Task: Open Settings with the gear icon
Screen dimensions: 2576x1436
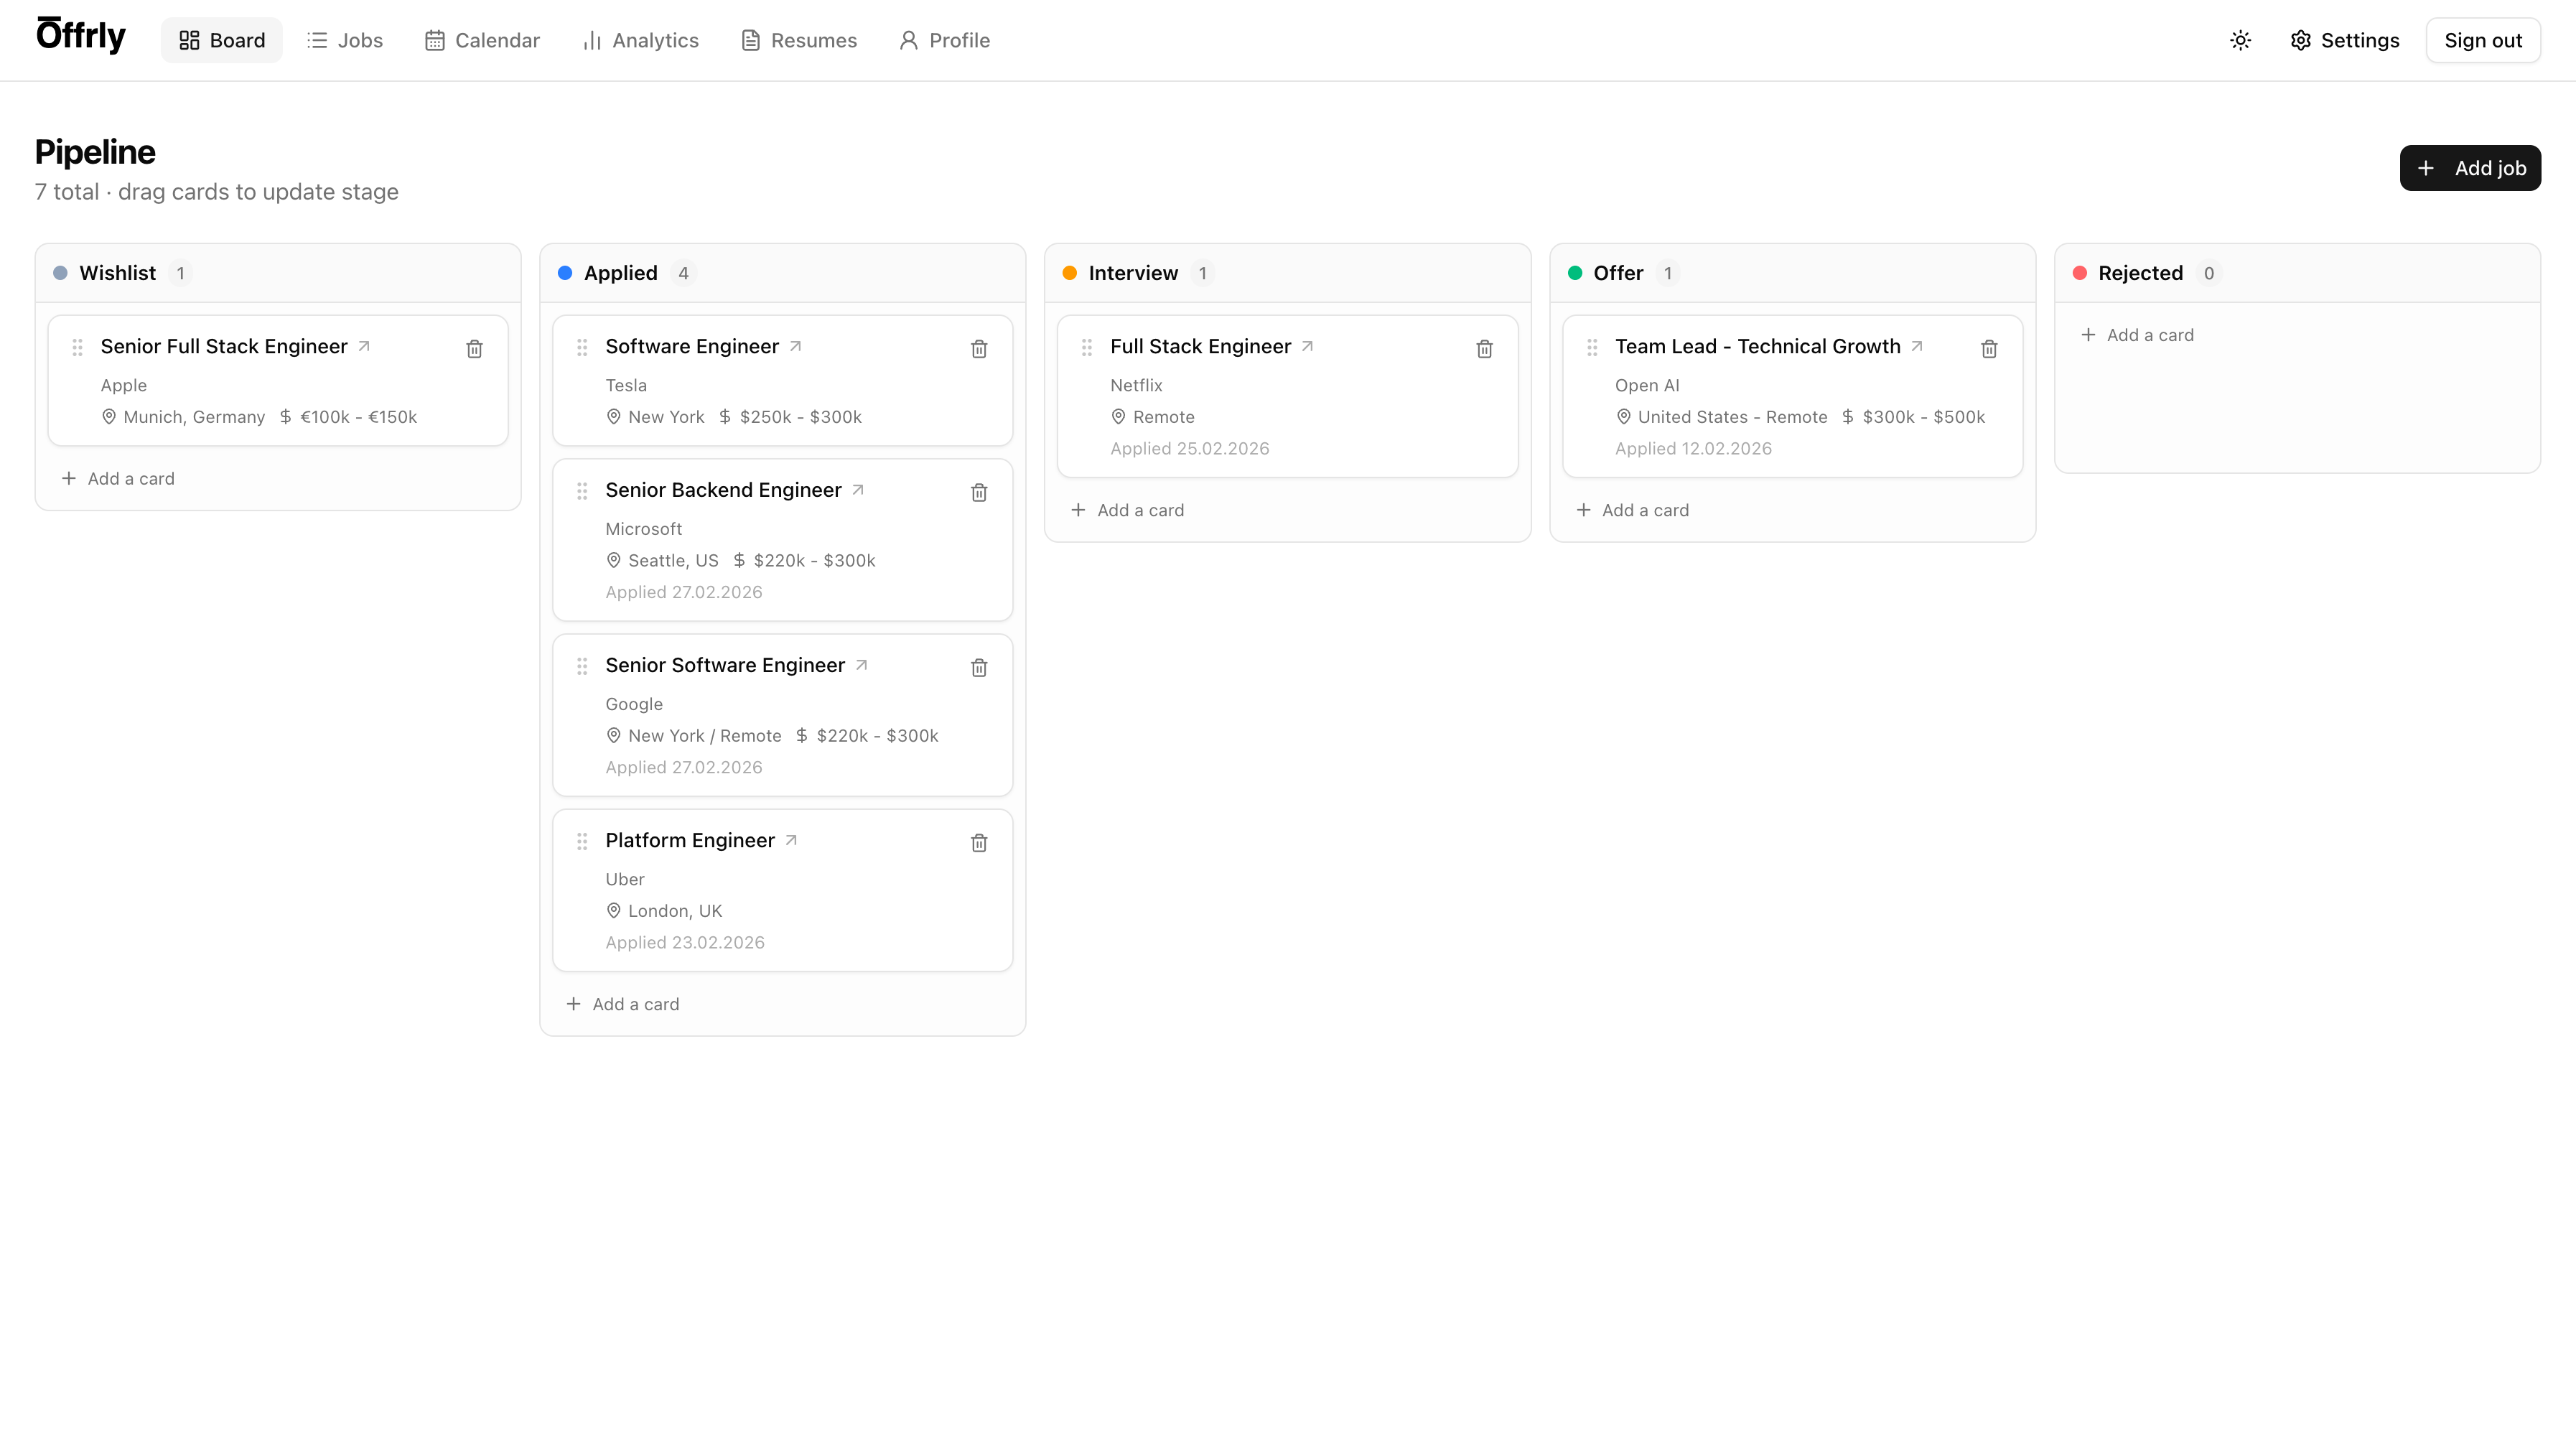Action: coord(2343,40)
